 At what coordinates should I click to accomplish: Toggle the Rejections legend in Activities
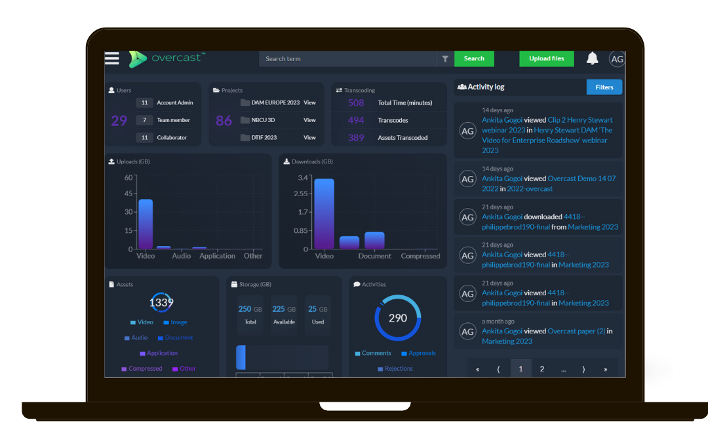pyautogui.click(x=395, y=368)
